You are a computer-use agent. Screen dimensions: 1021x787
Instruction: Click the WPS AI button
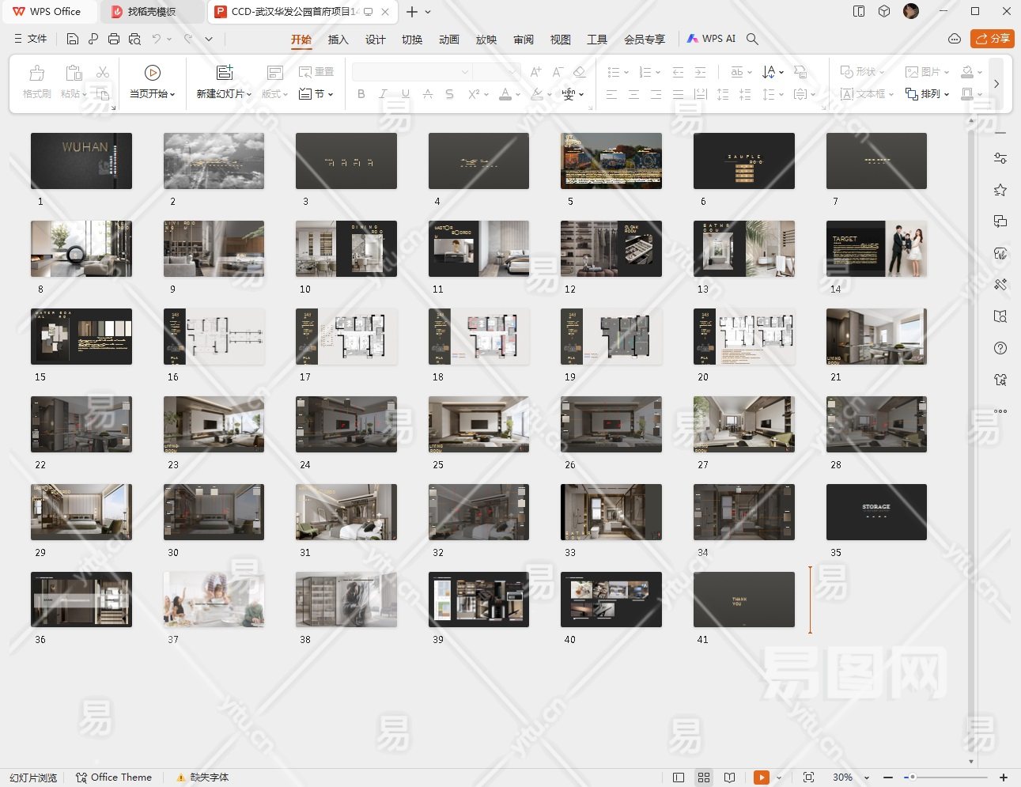point(711,39)
